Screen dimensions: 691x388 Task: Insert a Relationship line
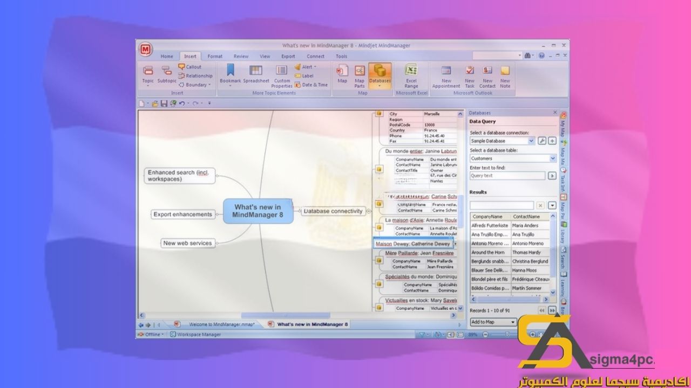[x=195, y=76]
